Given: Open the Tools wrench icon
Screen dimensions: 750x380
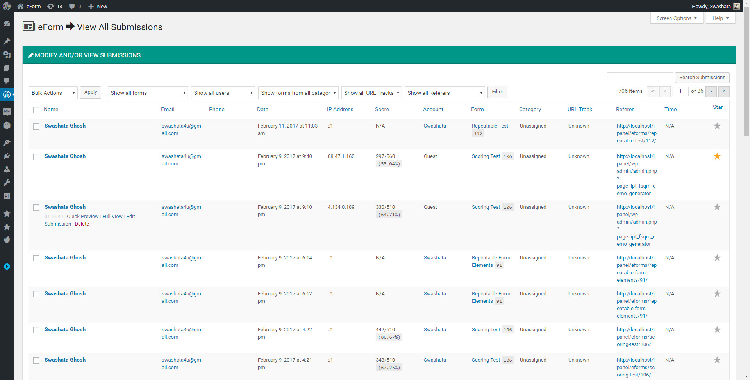Looking at the screenshot, I should tap(7, 183).
